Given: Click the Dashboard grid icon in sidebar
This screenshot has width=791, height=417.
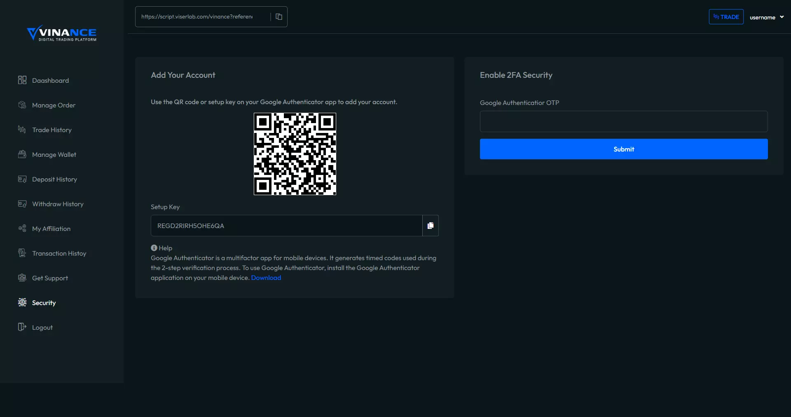Looking at the screenshot, I should click(22, 80).
